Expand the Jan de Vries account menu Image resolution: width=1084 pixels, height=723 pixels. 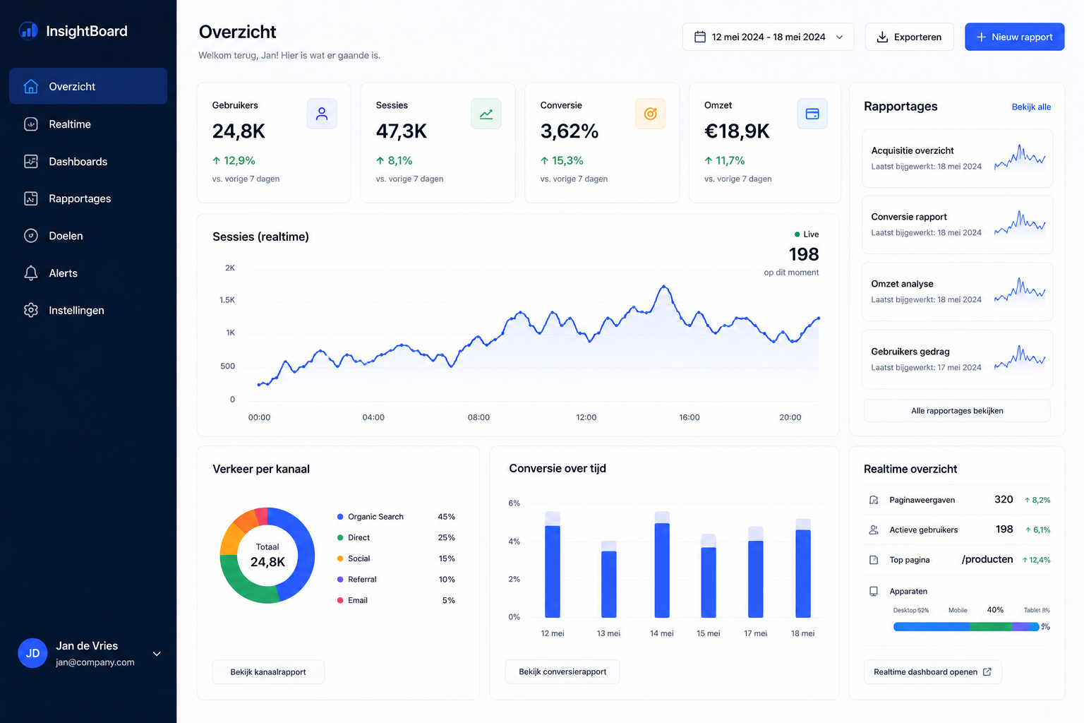pyautogui.click(x=157, y=654)
